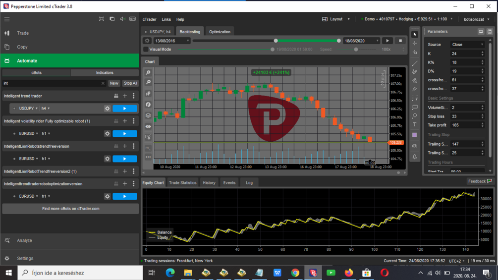The image size is (498, 280).
Task: Open the Copy section
Action: point(69,47)
